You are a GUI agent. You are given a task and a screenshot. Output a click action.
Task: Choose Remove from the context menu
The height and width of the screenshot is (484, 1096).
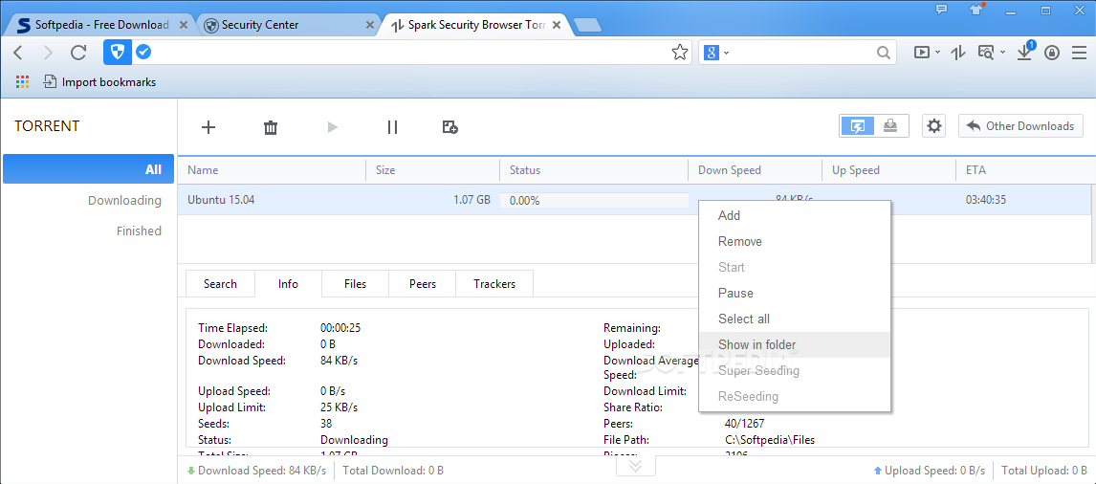point(795,241)
